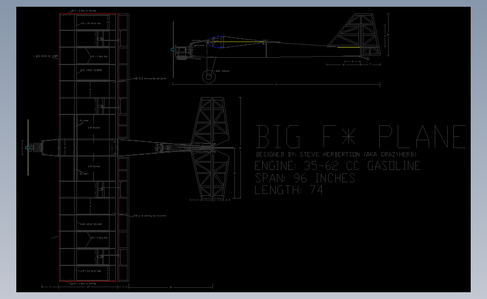Viewport: 487px width, 299px height.
Task: Select the lower aileron strip beside the red wing outline
Action: point(124,219)
